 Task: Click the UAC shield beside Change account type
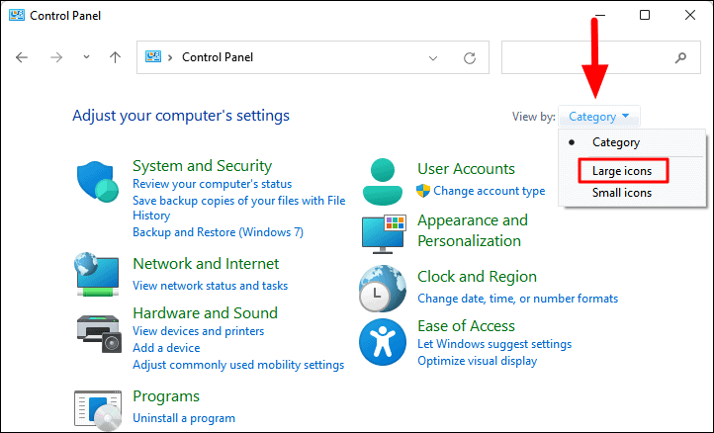[x=423, y=191]
